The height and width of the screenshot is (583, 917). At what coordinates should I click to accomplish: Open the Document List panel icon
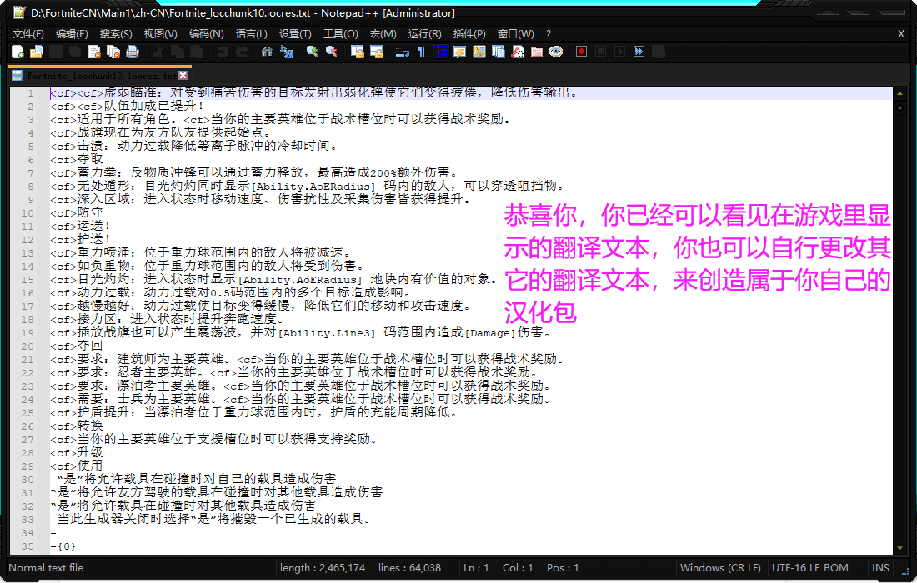point(498,52)
